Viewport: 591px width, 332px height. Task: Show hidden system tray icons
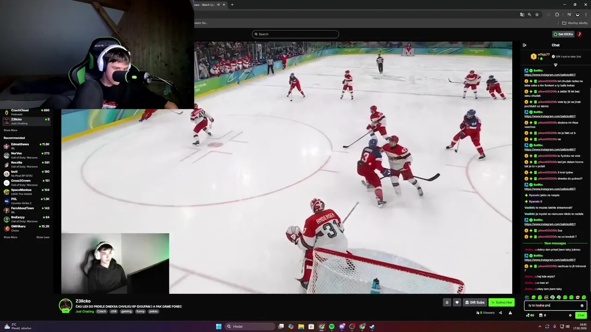click(540, 326)
